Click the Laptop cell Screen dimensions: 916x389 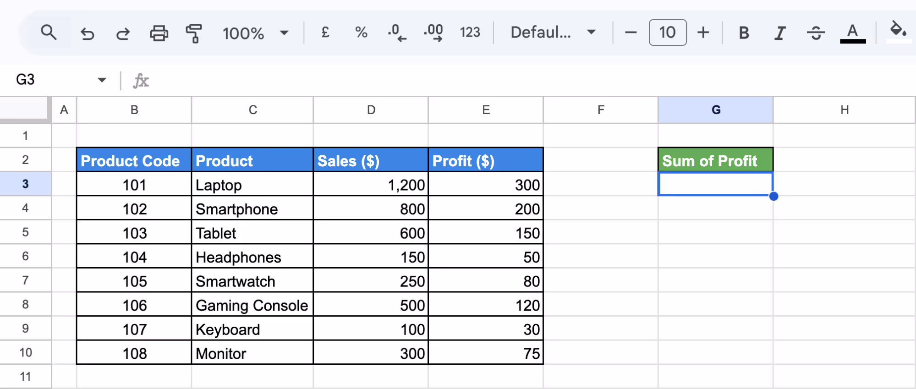(x=252, y=184)
